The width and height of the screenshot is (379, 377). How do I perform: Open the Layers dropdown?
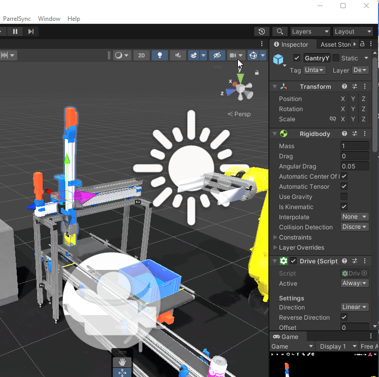(x=309, y=31)
